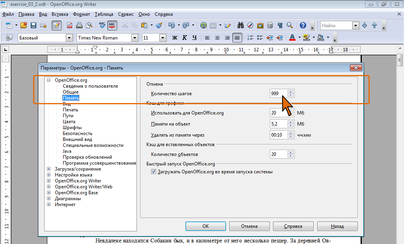This screenshot has height=244, width=404.
Task: Click the Undo arrow icon
Action: (x=171, y=25)
